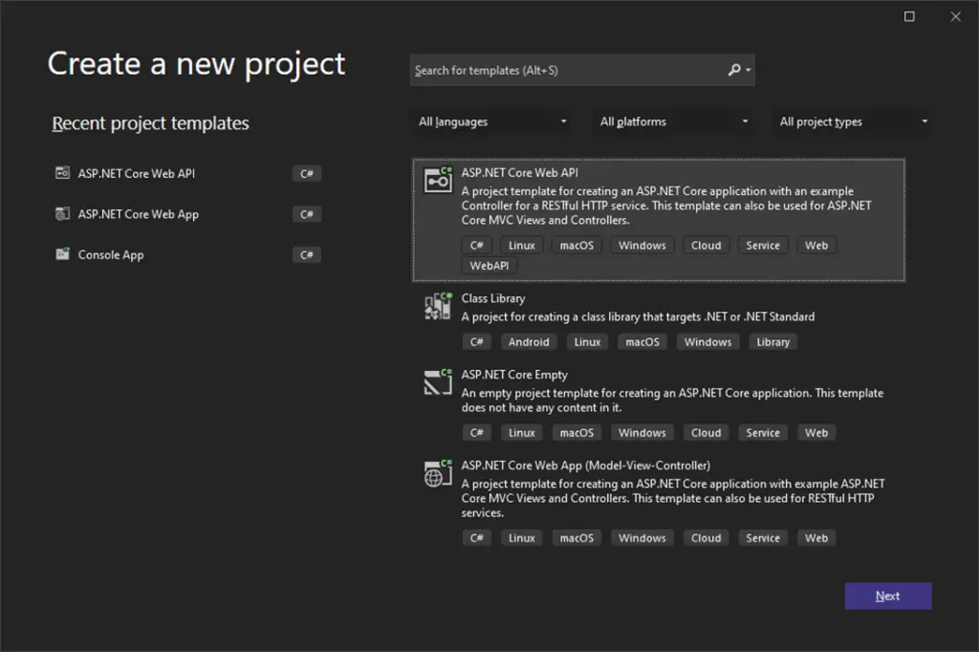Click the Windows tag under ASP.NET Core Empty

642,433
